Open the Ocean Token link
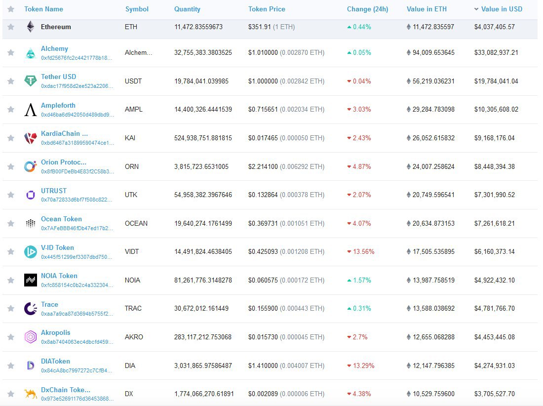Image resolution: width=543 pixels, height=406 pixels. 61,219
